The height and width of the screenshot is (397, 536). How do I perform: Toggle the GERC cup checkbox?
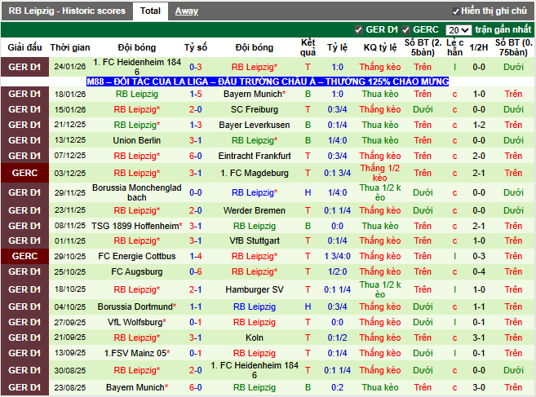coord(405,30)
